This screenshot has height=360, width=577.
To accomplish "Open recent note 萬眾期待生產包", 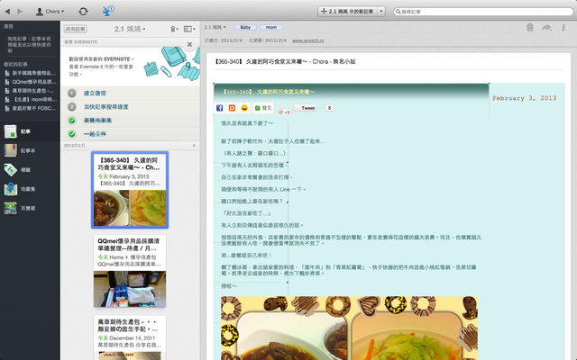I will coord(31,91).
